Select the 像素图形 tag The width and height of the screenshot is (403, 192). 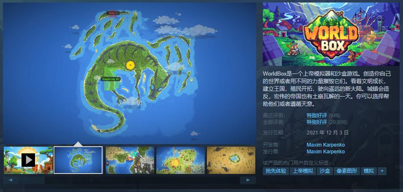[347, 171]
